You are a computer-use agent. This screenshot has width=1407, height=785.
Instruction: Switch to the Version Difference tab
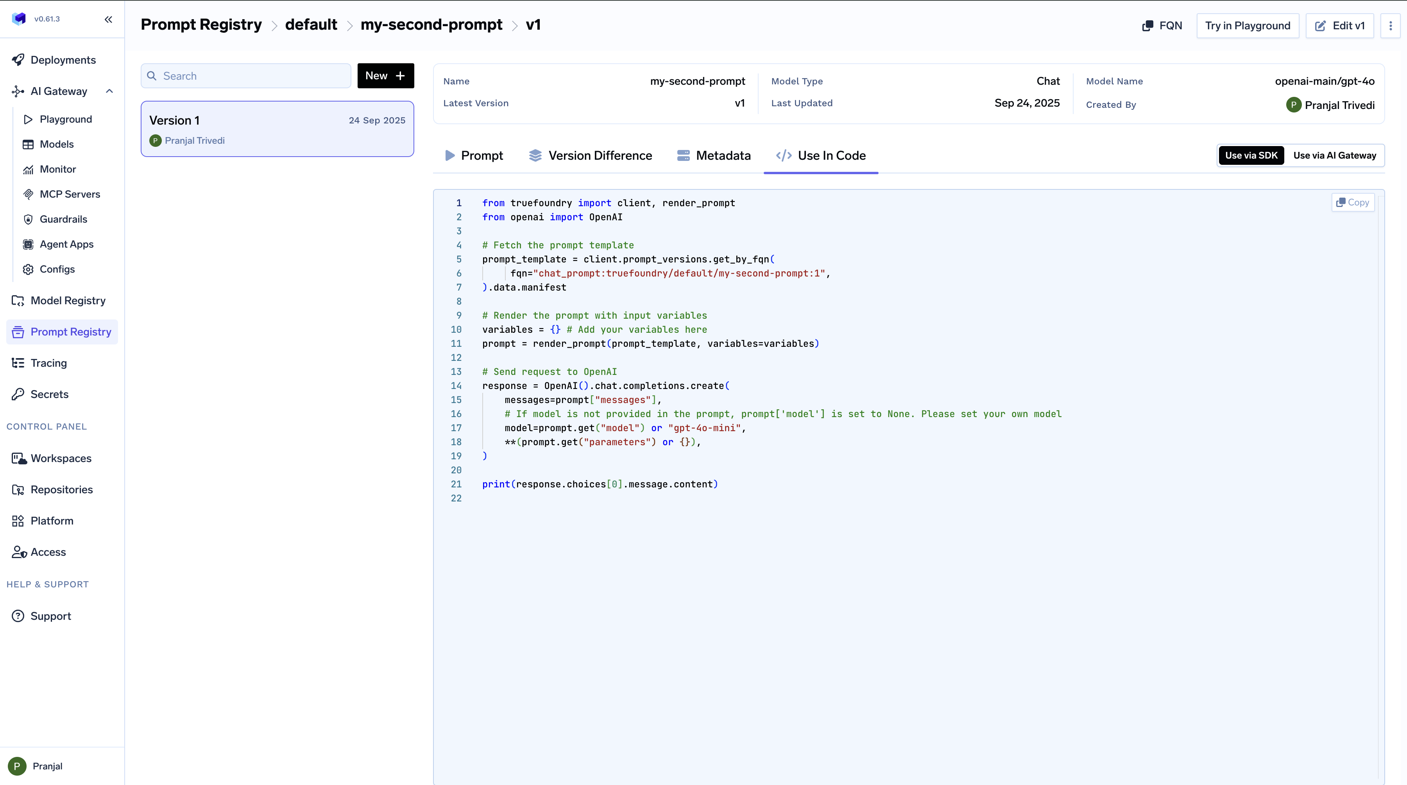click(590, 155)
